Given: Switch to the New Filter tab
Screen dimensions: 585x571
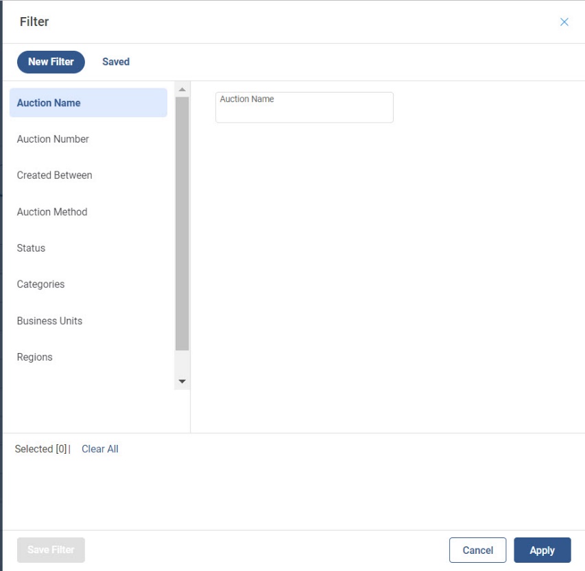Looking at the screenshot, I should 51,62.
